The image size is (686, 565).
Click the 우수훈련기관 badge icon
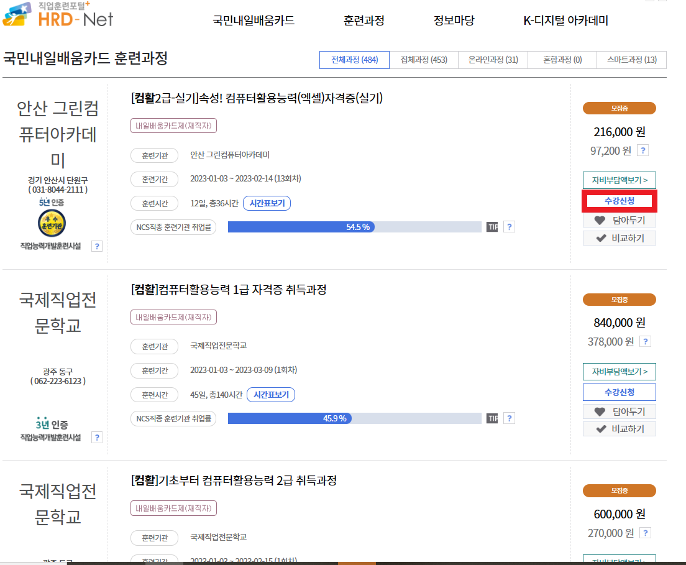[x=52, y=223]
